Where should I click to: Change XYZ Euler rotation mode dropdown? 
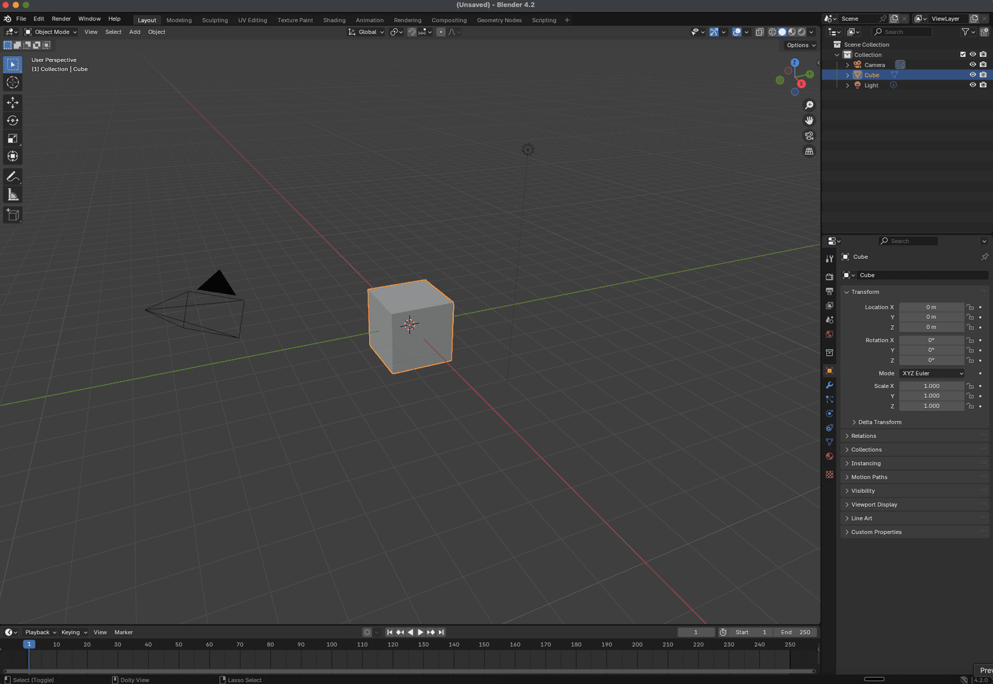point(931,373)
